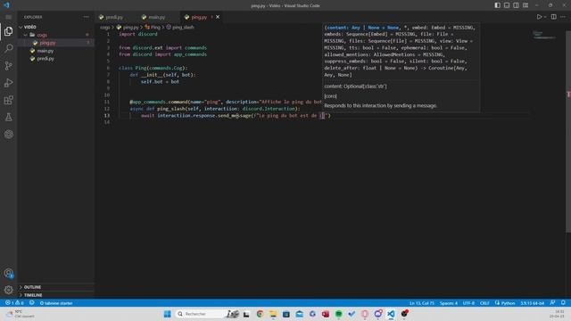Open the Windows Start menu
The image size is (571, 321).
(168, 314)
